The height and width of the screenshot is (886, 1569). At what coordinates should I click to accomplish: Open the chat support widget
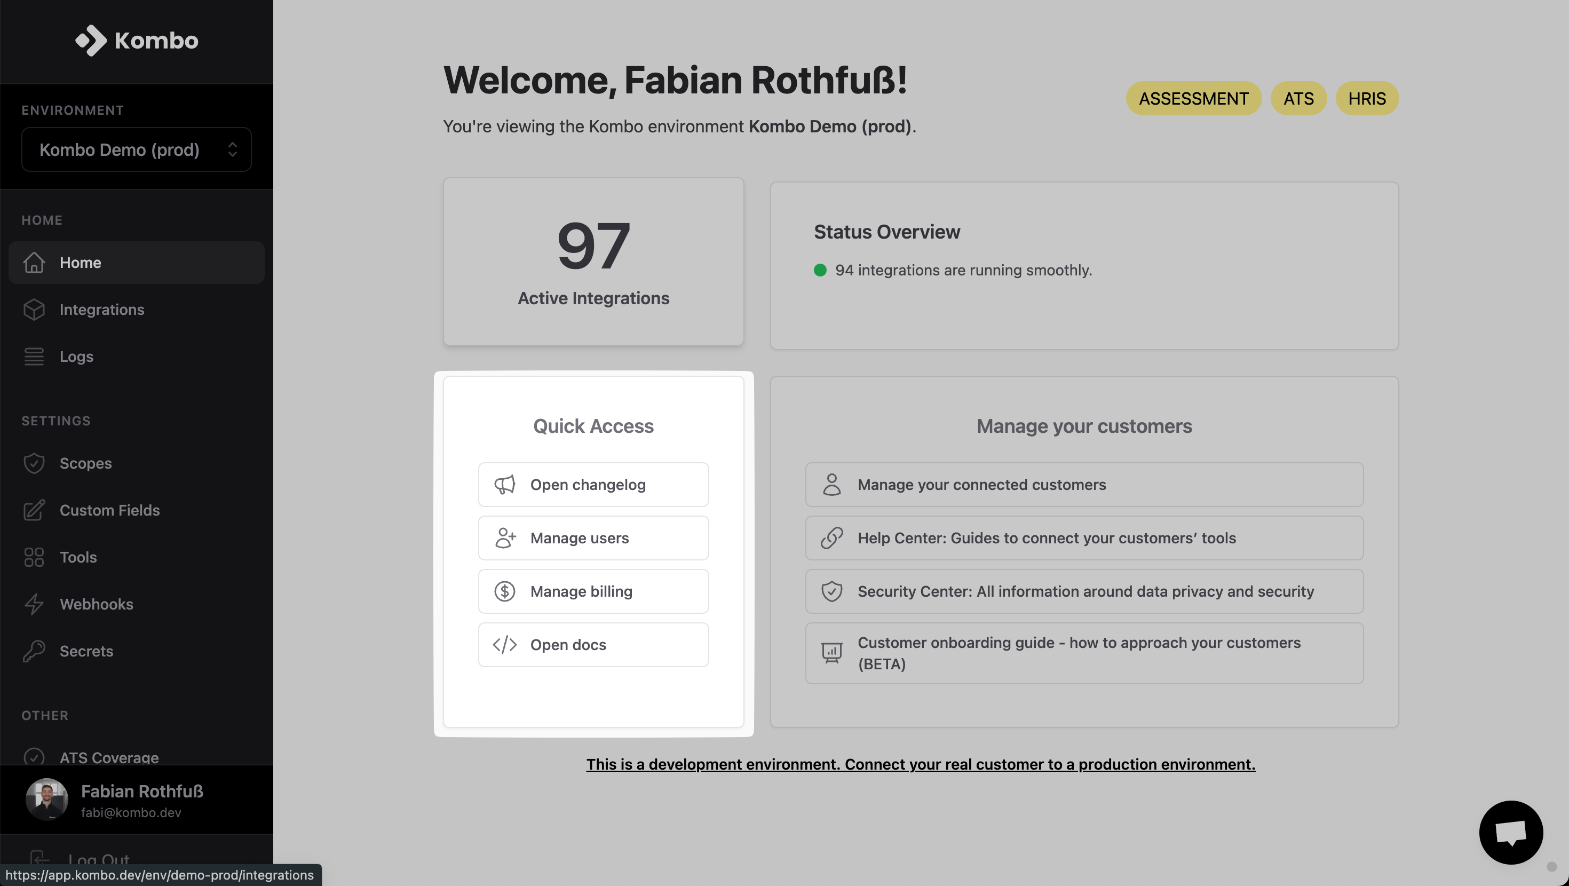[x=1510, y=833]
